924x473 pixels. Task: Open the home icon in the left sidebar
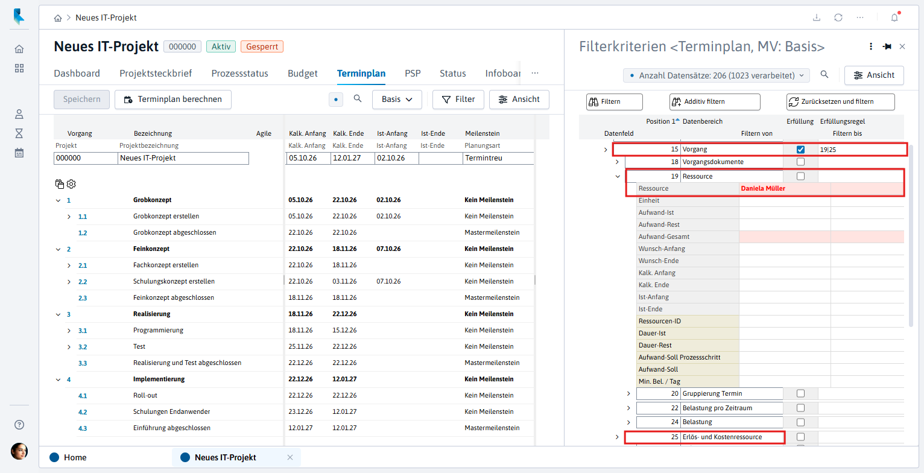point(19,49)
